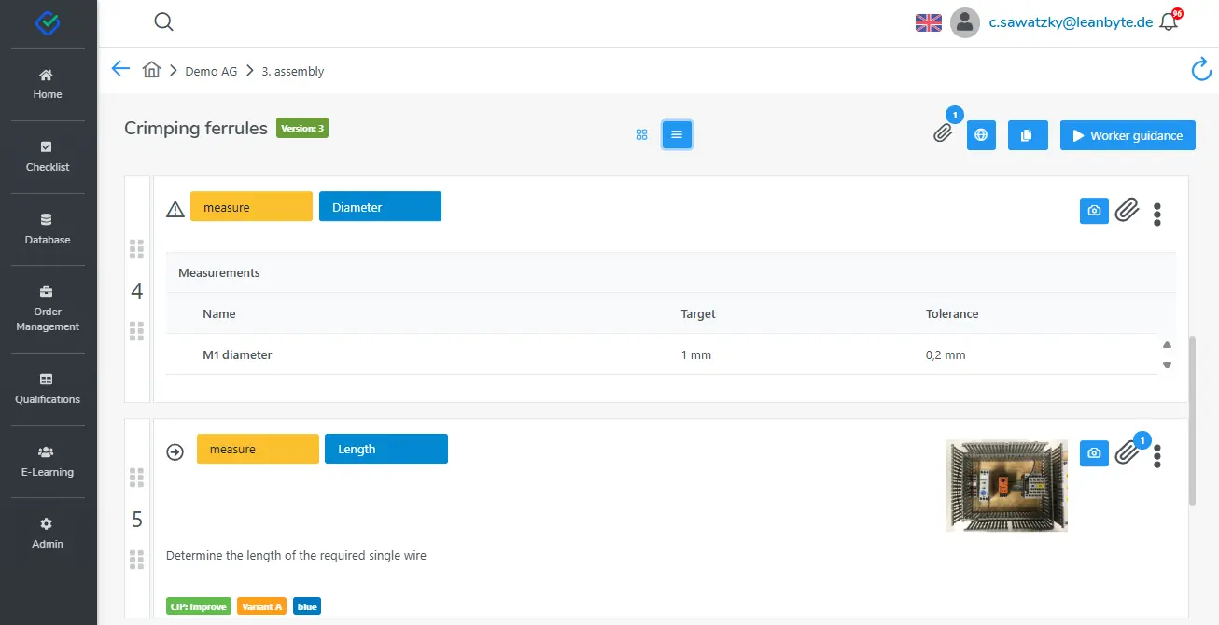1219x625 pixels.
Task: Click the refresh icon at top right
Action: (1201, 70)
